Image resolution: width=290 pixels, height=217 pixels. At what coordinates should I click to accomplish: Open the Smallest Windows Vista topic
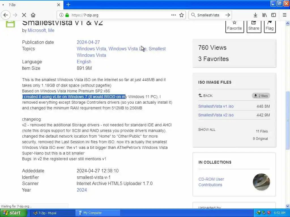pos(121,52)
